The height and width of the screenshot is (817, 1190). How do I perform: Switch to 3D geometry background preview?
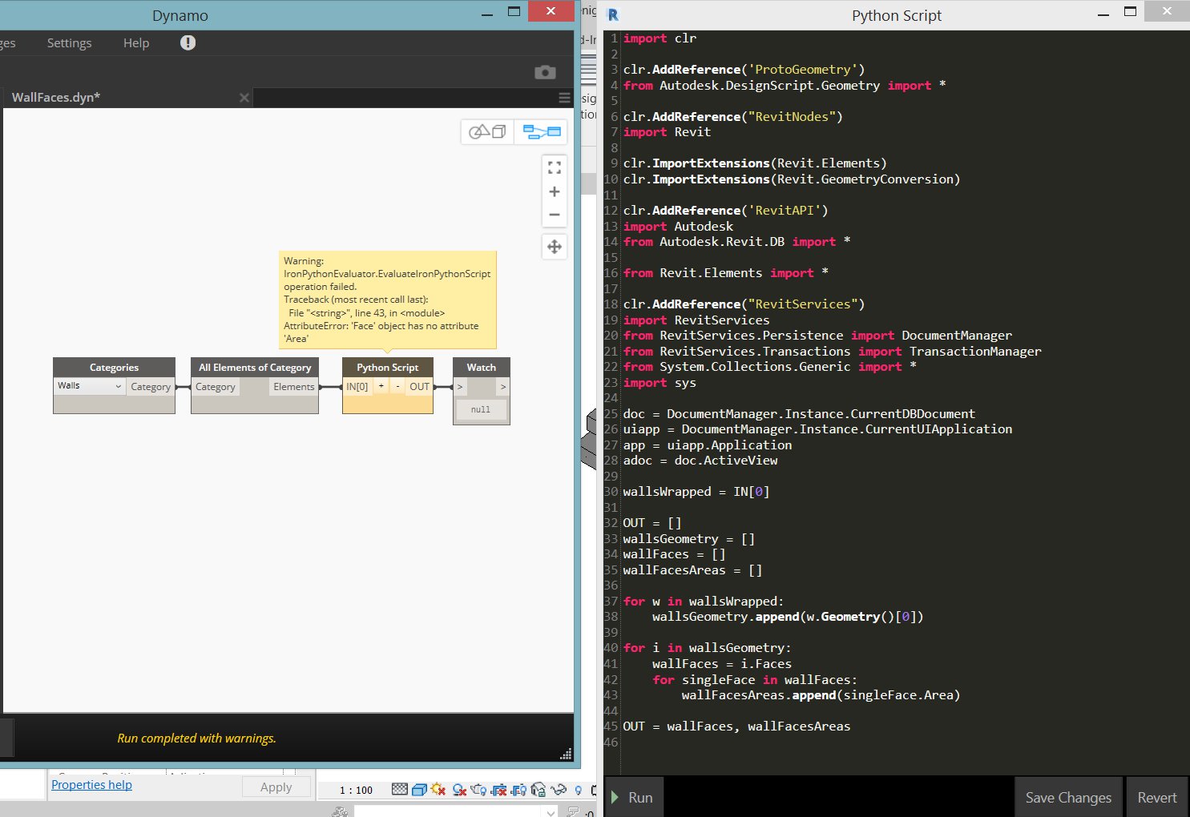487,131
